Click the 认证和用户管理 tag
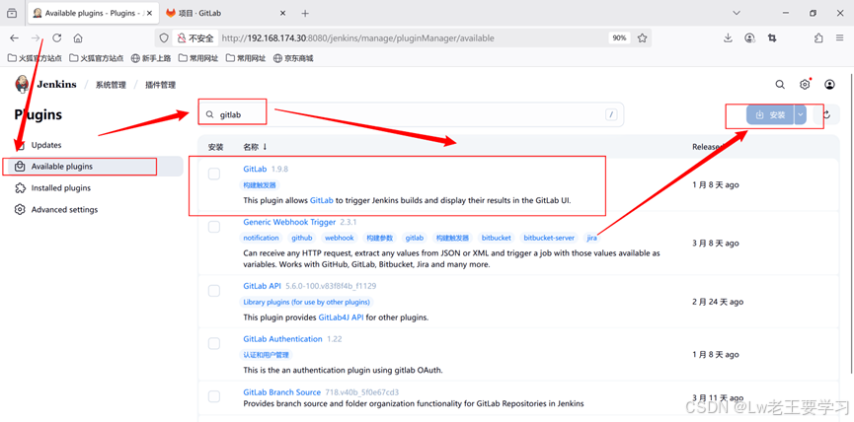 click(x=266, y=355)
